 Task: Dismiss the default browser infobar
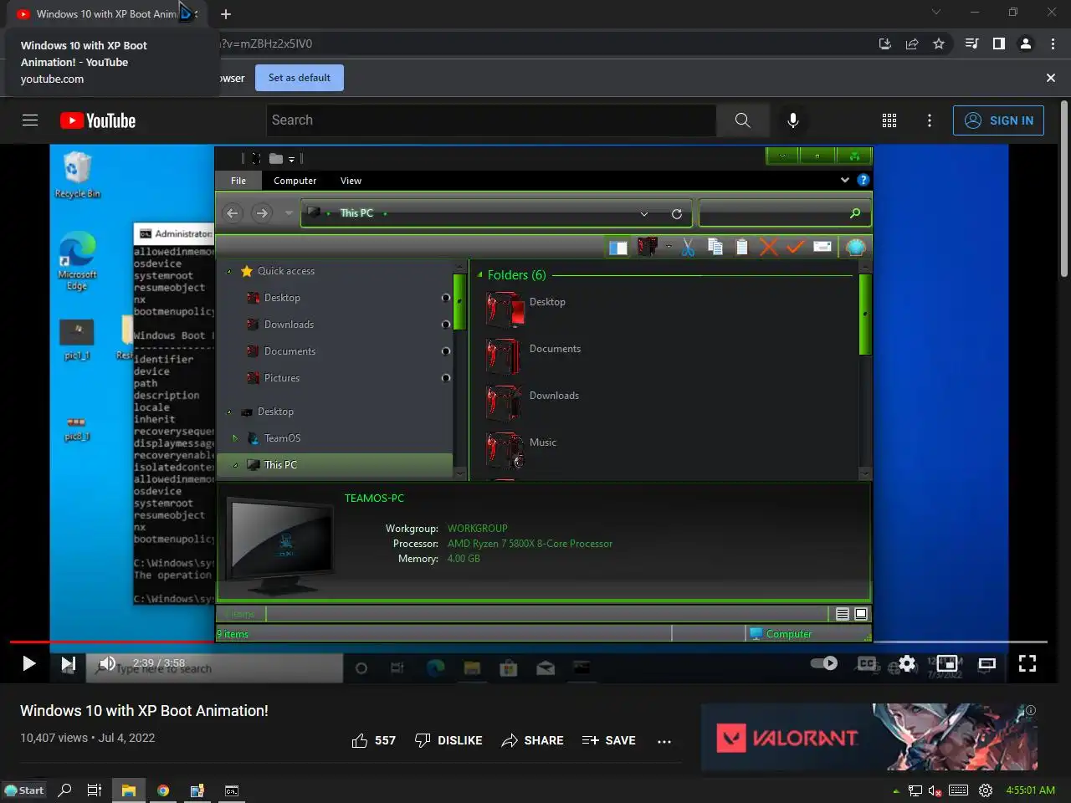point(1051,78)
